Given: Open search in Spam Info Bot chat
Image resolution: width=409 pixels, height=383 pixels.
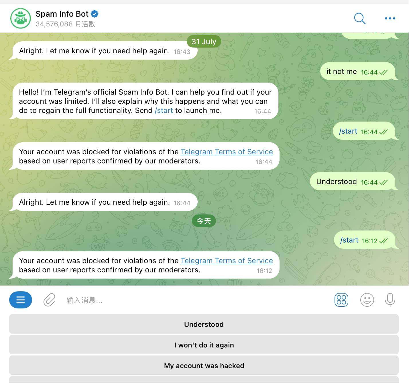Looking at the screenshot, I should tap(360, 18).
